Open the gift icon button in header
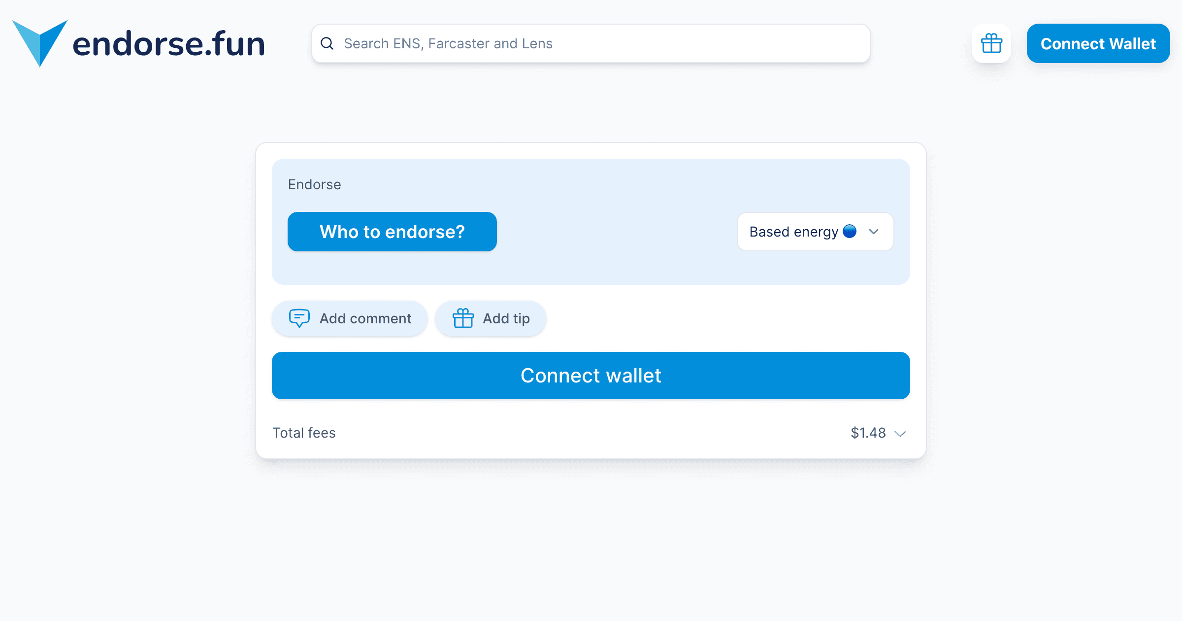 click(x=991, y=43)
